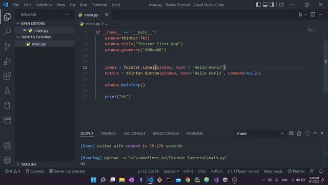
Task: Open the View menu
Action: click(60, 5)
